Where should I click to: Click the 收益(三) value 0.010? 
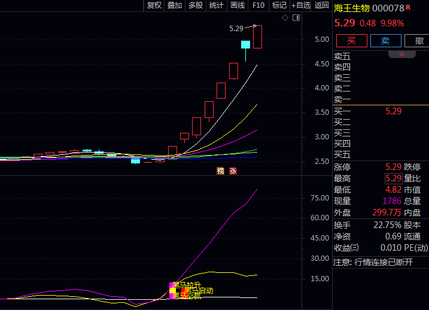click(391, 248)
